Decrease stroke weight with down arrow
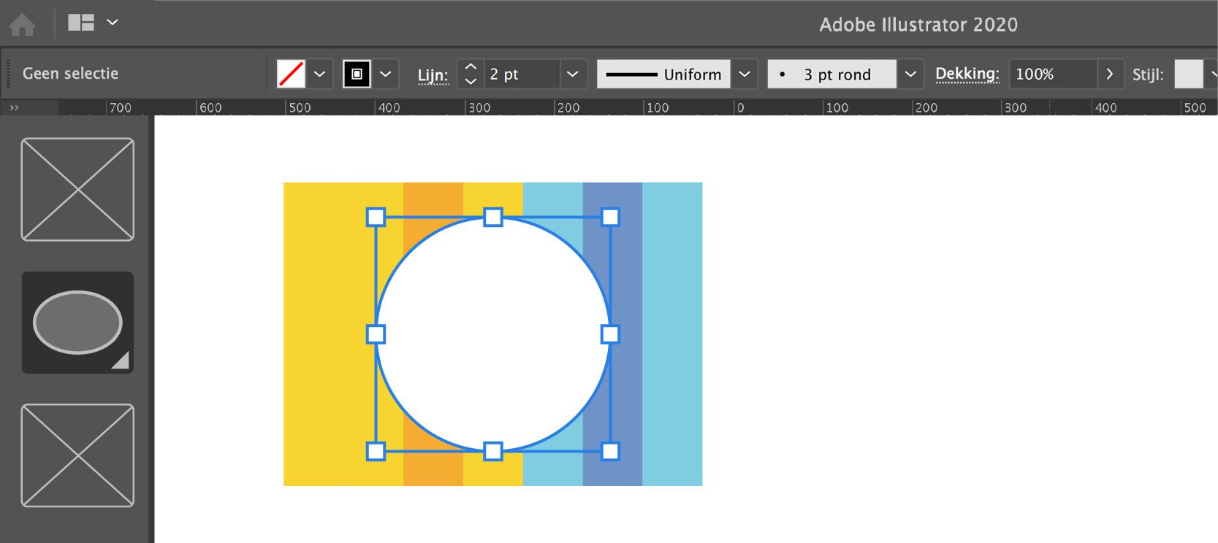This screenshot has height=543, width=1218. pyautogui.click(x=471, y=81)
